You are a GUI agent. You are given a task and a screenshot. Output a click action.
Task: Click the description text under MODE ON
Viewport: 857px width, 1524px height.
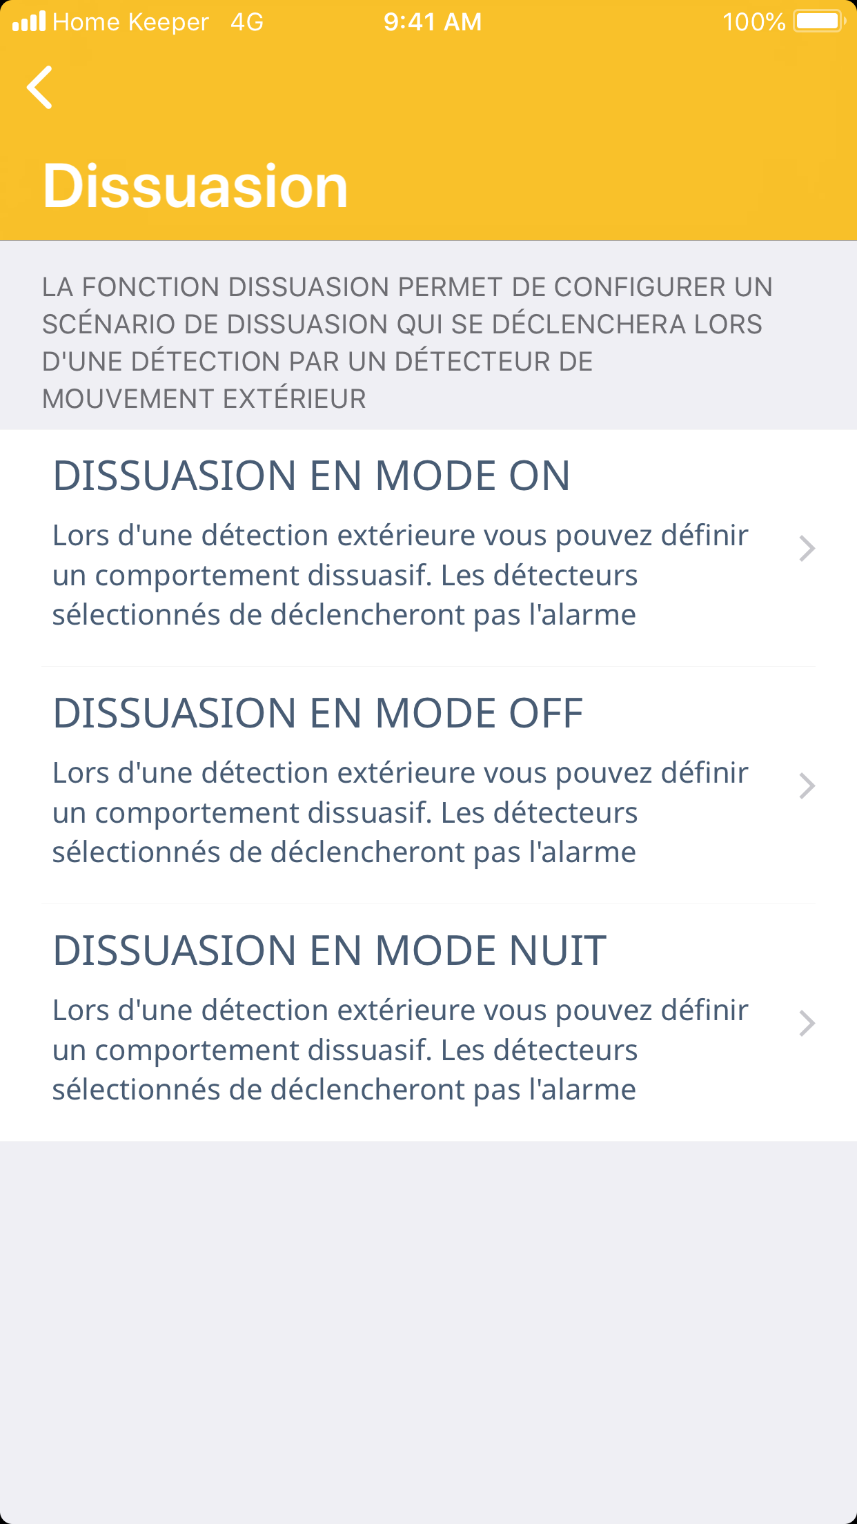[x=400, y=575]
